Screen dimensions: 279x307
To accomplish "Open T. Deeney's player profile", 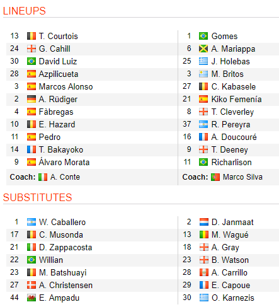I will [229, 150].
